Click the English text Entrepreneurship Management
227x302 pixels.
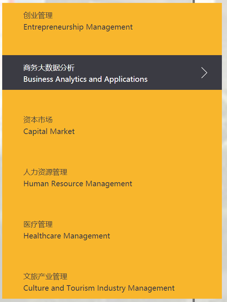pyautogui.click(x=78, y=27)
